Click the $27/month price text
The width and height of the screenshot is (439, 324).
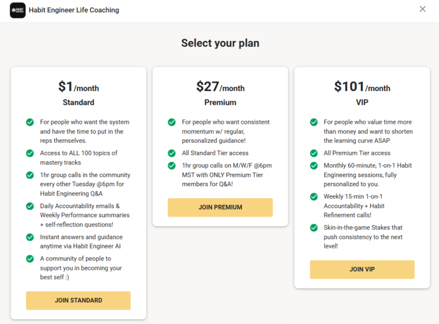click(x=220, y=87)
